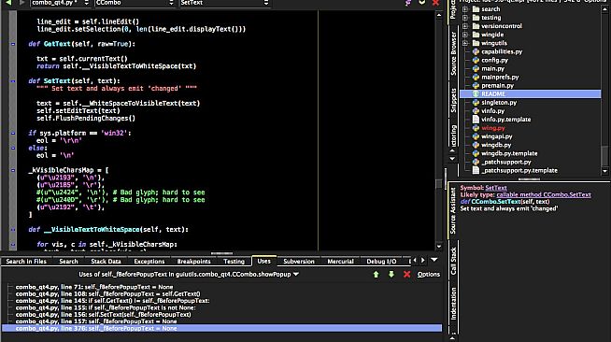
Task: Click Python icon of wingdb.py
Action: 476,145
